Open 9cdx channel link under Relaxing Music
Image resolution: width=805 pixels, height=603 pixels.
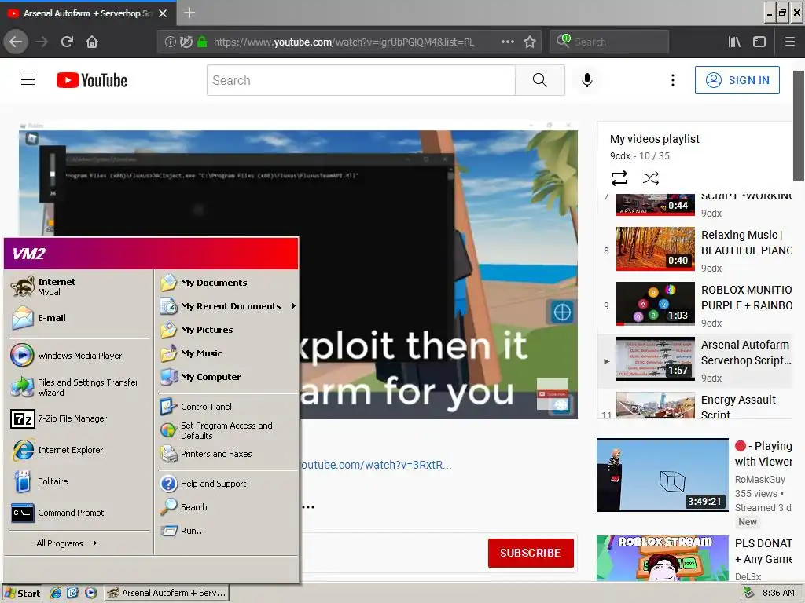pos(711,269)
